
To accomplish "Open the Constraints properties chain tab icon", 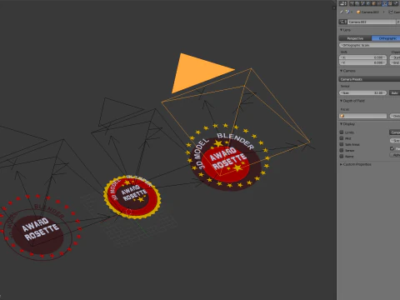I will coord(379,3).
